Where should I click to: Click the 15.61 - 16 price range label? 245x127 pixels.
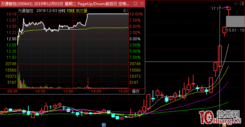pos(235,30)
